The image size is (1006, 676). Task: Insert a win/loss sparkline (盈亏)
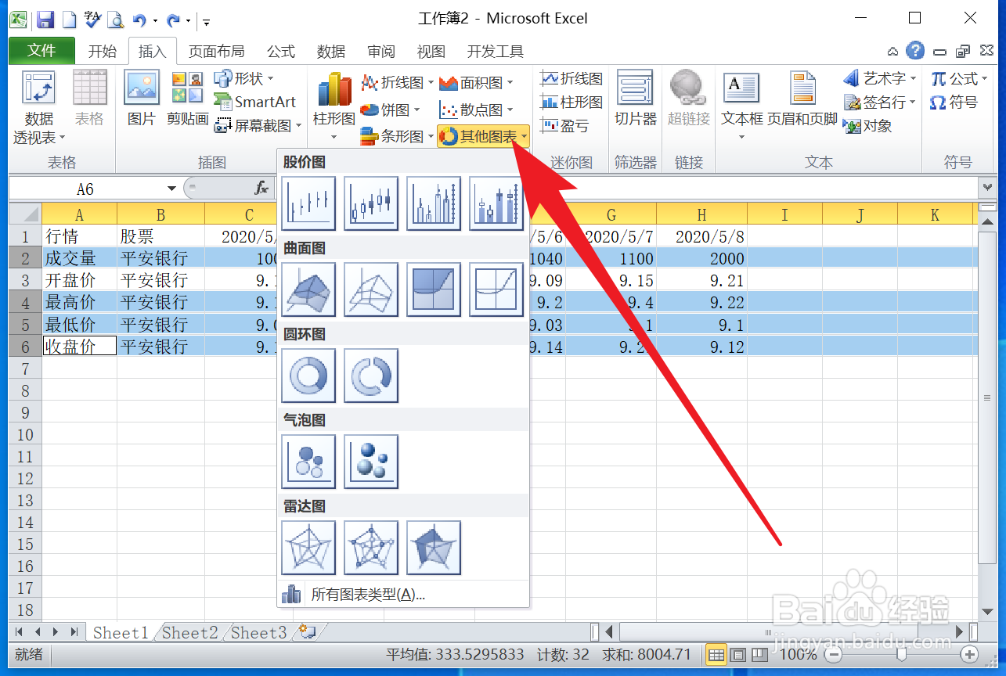click(x=564, y=125)
